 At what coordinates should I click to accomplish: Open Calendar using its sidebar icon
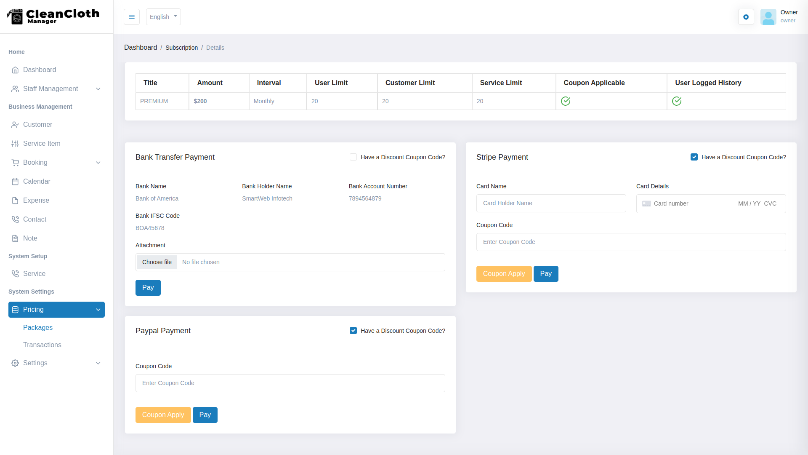pyautogui.click(x=15, y=181)
